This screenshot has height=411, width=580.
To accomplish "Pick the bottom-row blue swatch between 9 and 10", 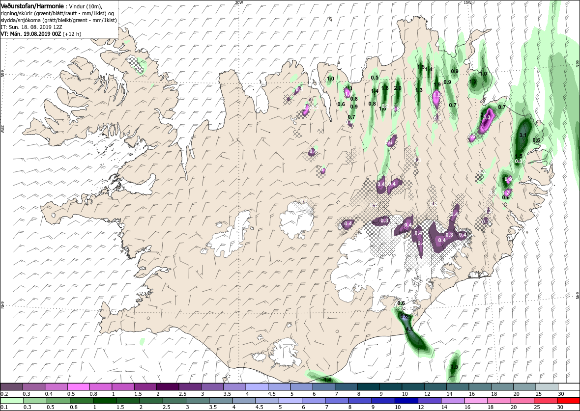I will (383, 401).
